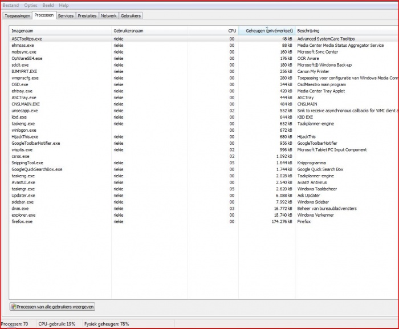The width and height of the screenshot is (399, 329).
Task: Switch to the Toepassingen tab
Action: click(x=17, y=15)
